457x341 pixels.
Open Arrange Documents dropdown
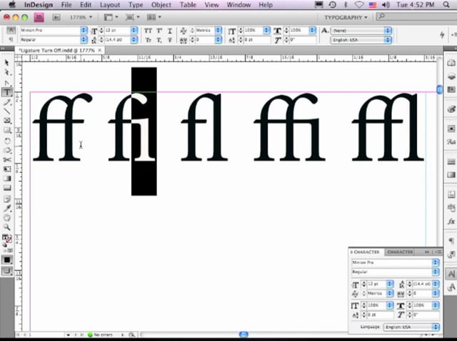(x=154, y=17)
